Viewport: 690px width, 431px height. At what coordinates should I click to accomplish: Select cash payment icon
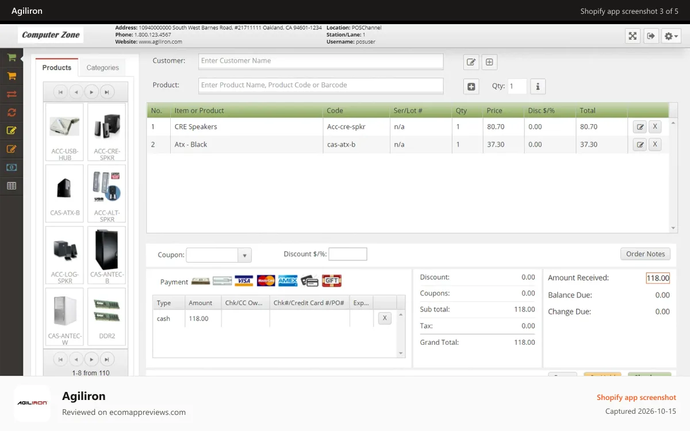coord(200,281)
